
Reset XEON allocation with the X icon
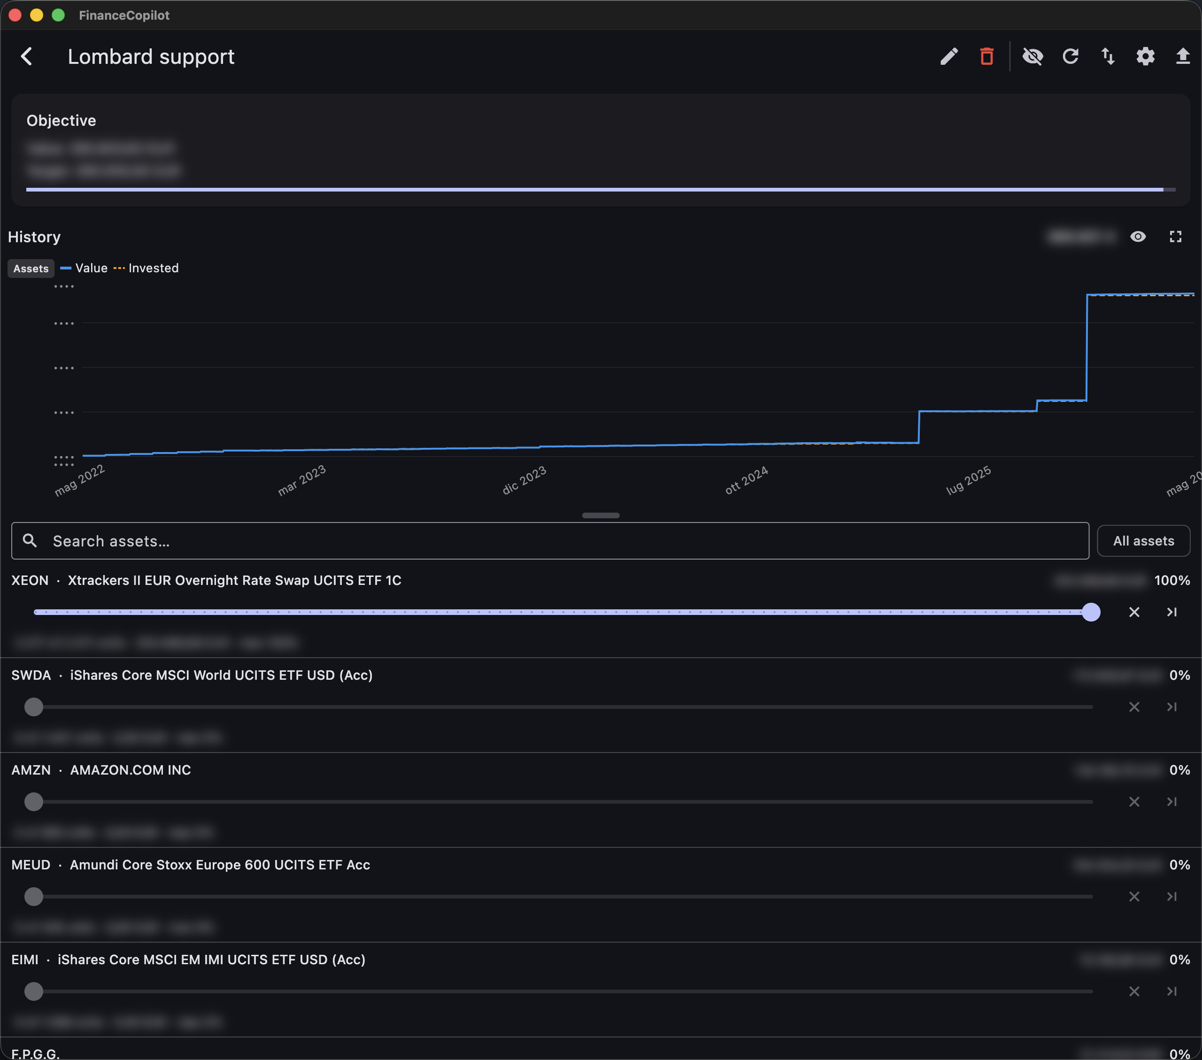[1134, 612]
